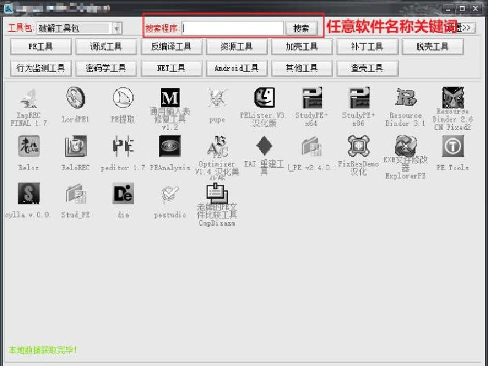488x366 pixels.
Task: Launch Resource Binder 3.1 icon
Action: click(x=406, y=98)
